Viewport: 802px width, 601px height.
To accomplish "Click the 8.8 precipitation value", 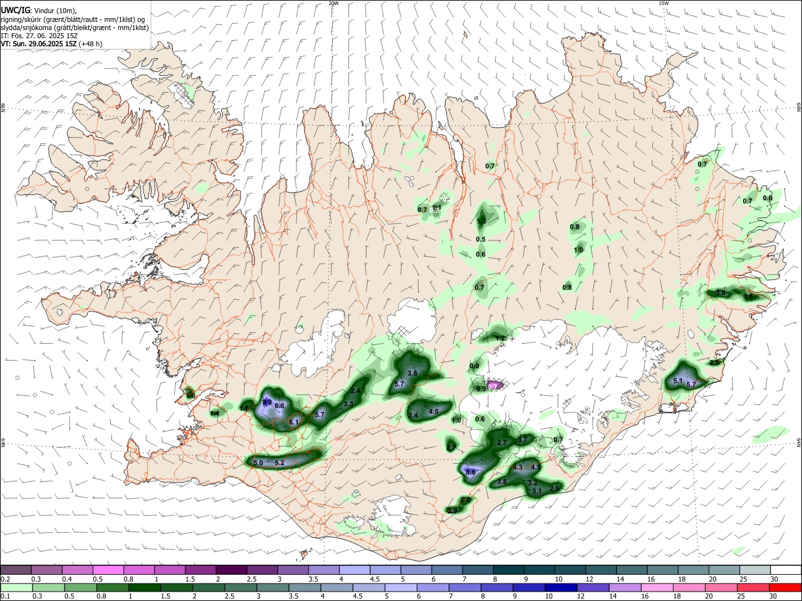I will click(x=471, y=472).
